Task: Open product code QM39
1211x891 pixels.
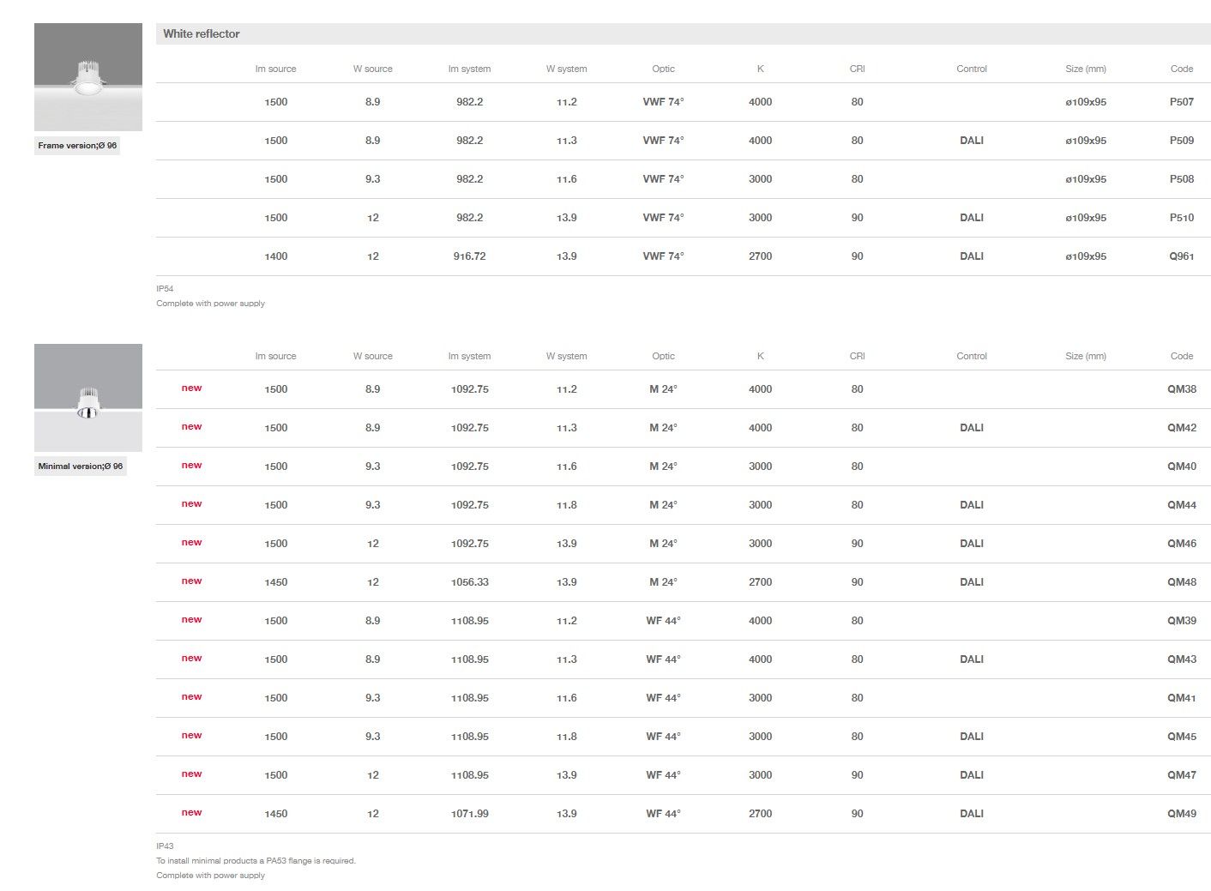Action: pyautogui.click(x=1181, y=621)
